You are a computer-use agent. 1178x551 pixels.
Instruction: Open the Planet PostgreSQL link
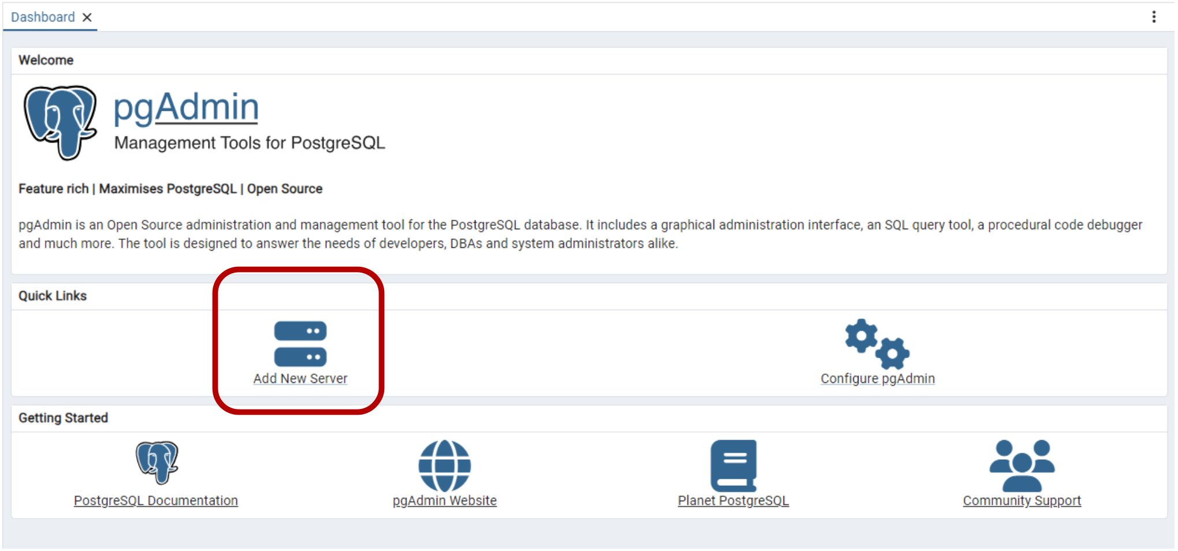(733, 500)
